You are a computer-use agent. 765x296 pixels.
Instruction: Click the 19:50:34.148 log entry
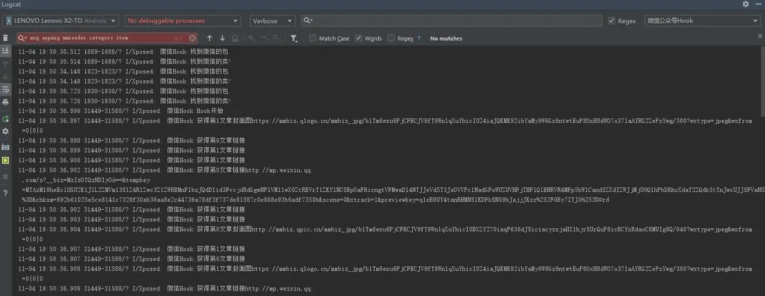(x=124, y=71)
